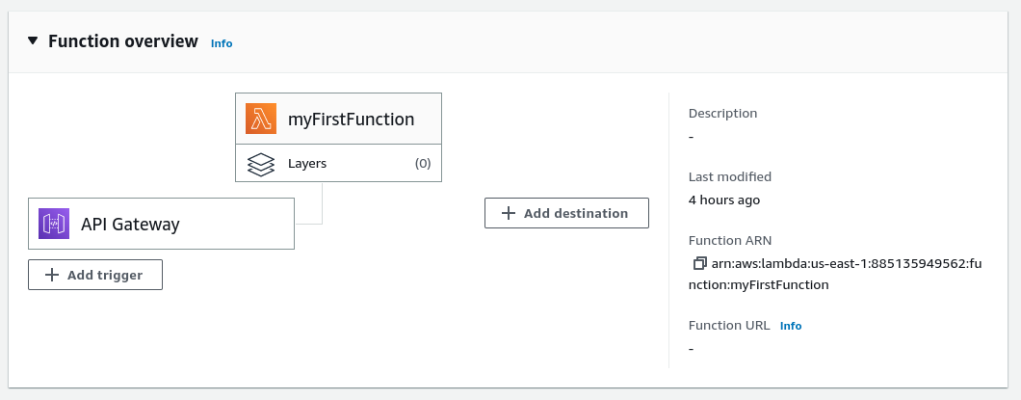Click the plus icon in Add trigger
The width and height of the screenshot is (1021, 400).
click(x=52, y=275)
